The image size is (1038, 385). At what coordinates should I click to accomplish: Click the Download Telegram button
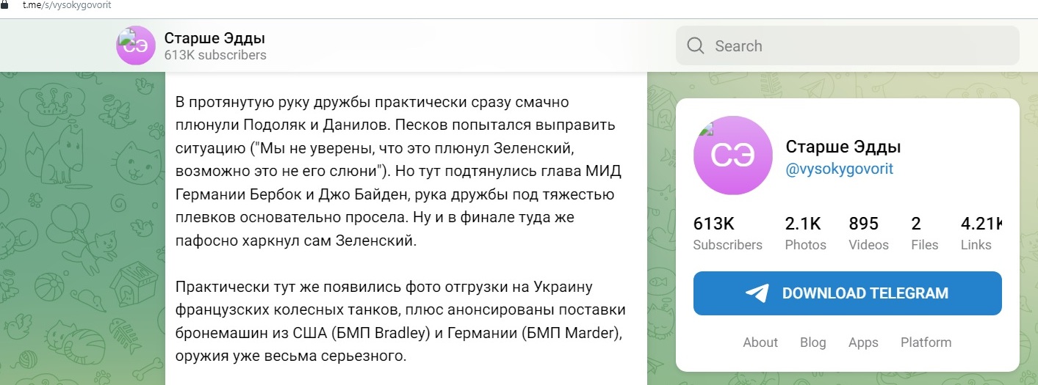pos(847,293)
